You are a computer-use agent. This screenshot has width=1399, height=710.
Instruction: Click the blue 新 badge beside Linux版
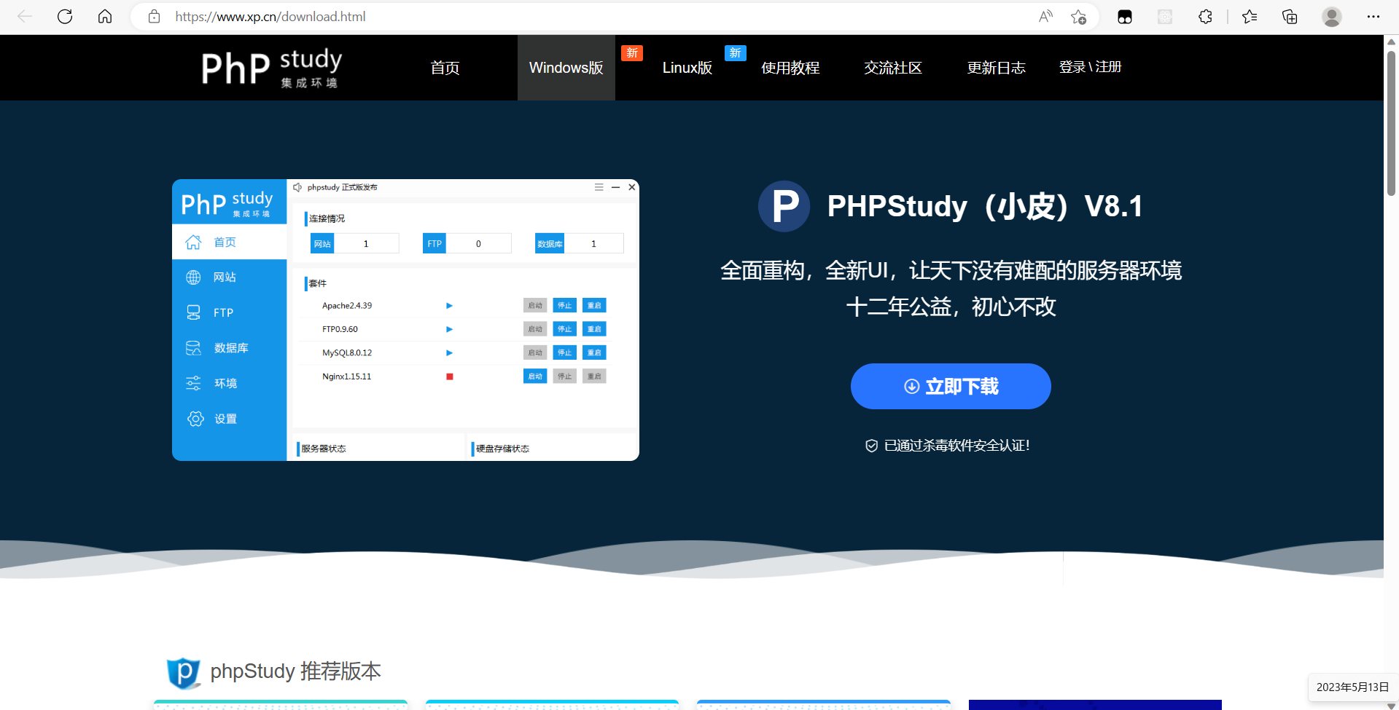click(x=736, y=53)
